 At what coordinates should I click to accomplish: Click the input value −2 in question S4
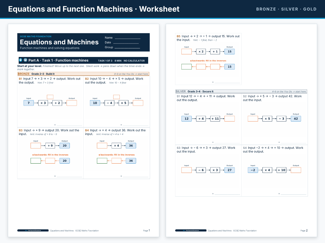[253, 170]
